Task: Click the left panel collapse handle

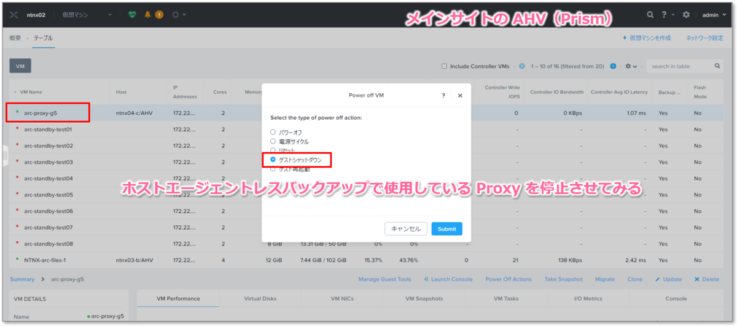Action: pyautogui.click(x=5, y=155)
